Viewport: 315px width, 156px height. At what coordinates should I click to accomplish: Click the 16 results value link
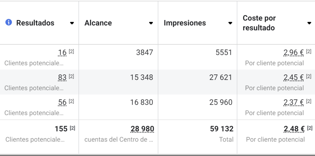62,53
